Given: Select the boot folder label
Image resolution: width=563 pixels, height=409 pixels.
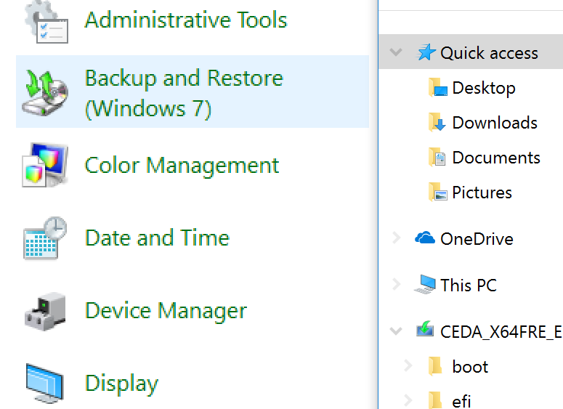Looking at the screenshot, I should 470,366.
